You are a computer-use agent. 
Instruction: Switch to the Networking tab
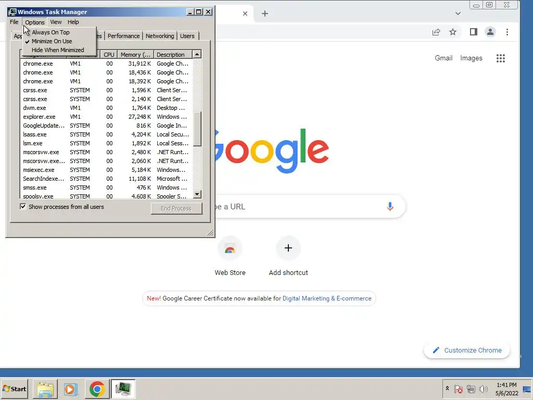[160, 36]
